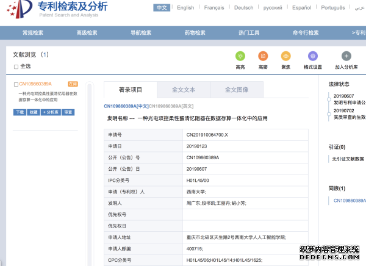Select 中文 language option
The image size is (366, 266).
click(x=162, y=8)
